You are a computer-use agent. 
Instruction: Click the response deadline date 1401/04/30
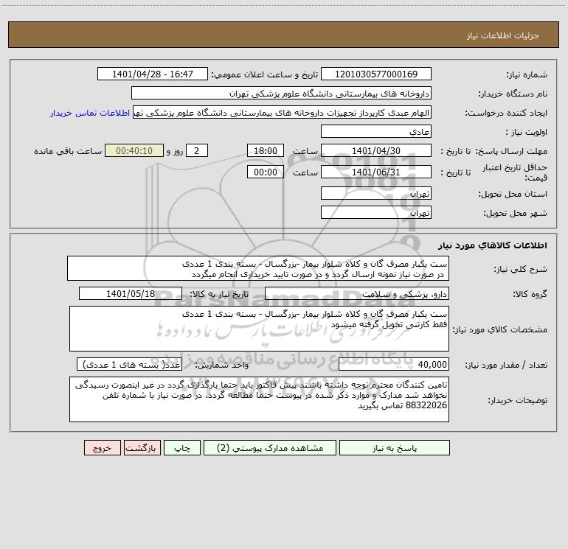(376, 150)
